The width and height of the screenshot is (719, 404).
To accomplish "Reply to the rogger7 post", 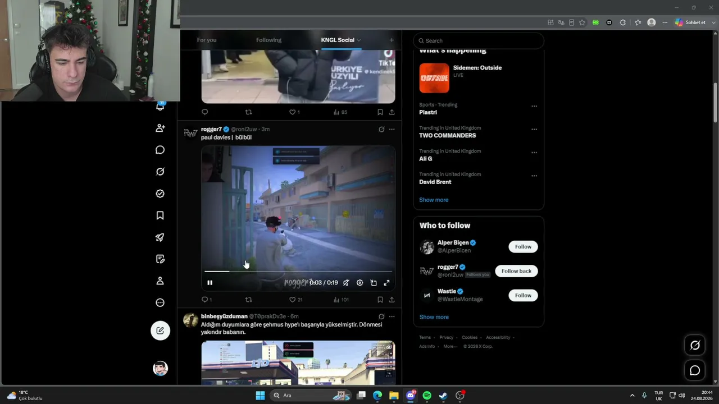I will coord(206,300).
